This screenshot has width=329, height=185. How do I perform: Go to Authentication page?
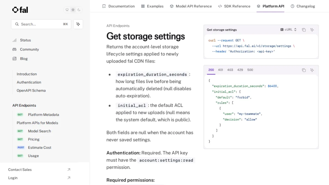click(29, 82)
